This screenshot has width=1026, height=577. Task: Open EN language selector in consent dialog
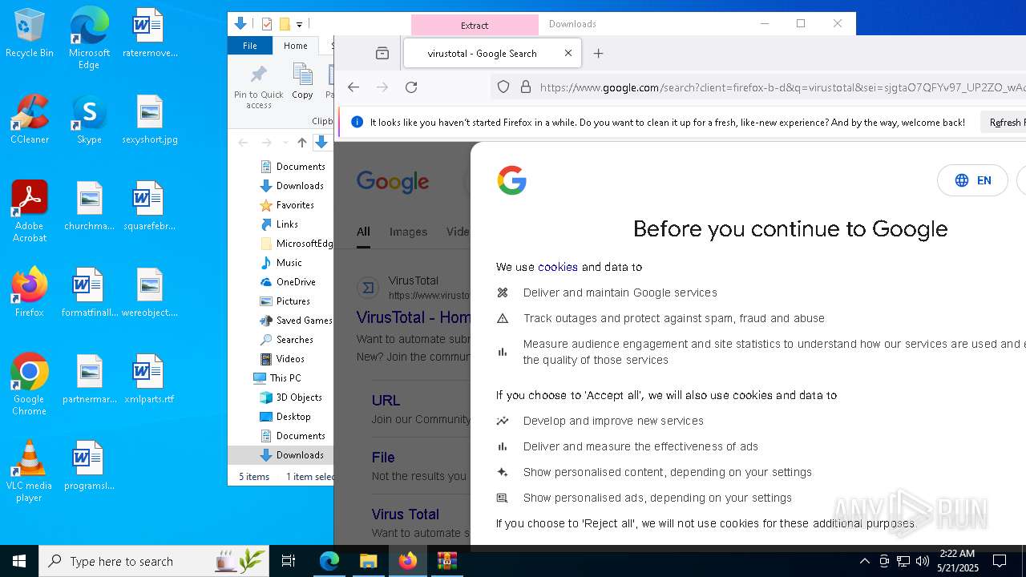tap(972, 180)
